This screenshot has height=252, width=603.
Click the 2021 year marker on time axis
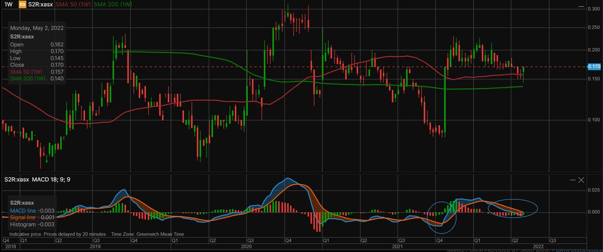coord(397,246)
